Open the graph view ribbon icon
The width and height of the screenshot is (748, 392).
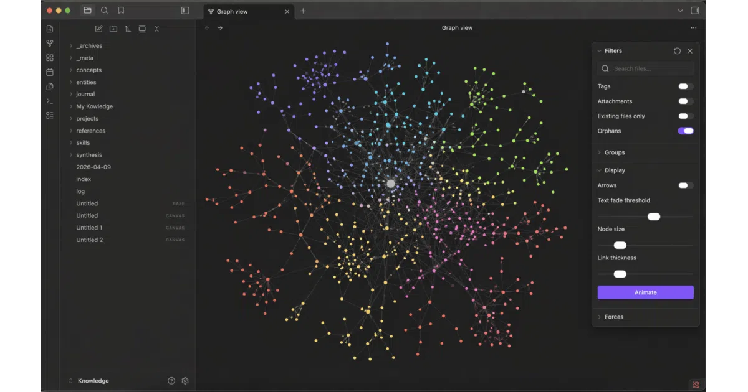pos(50,44)
